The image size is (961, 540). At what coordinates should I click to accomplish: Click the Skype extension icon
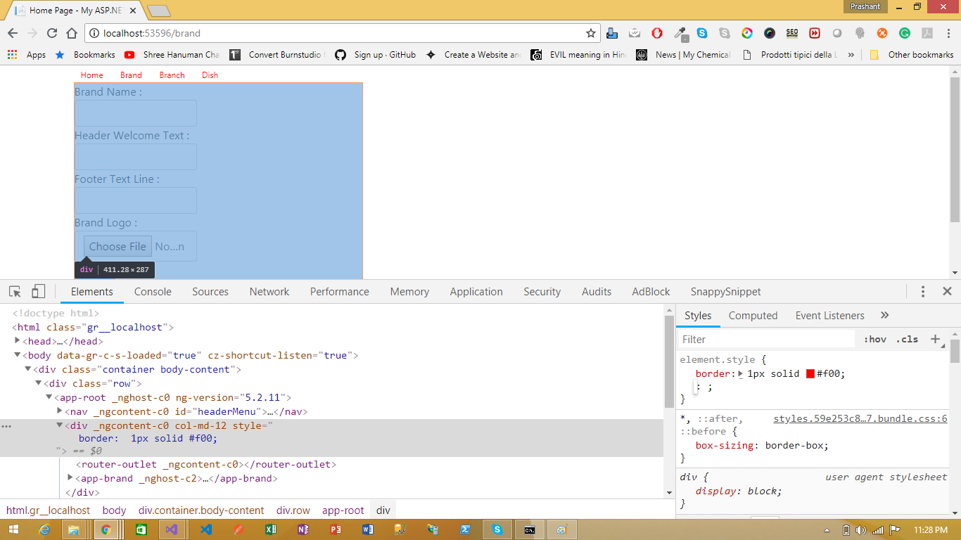[x=702, y=33]
